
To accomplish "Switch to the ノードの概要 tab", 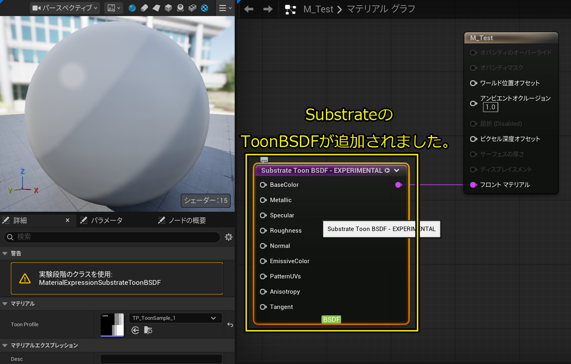I will (183, 220).
